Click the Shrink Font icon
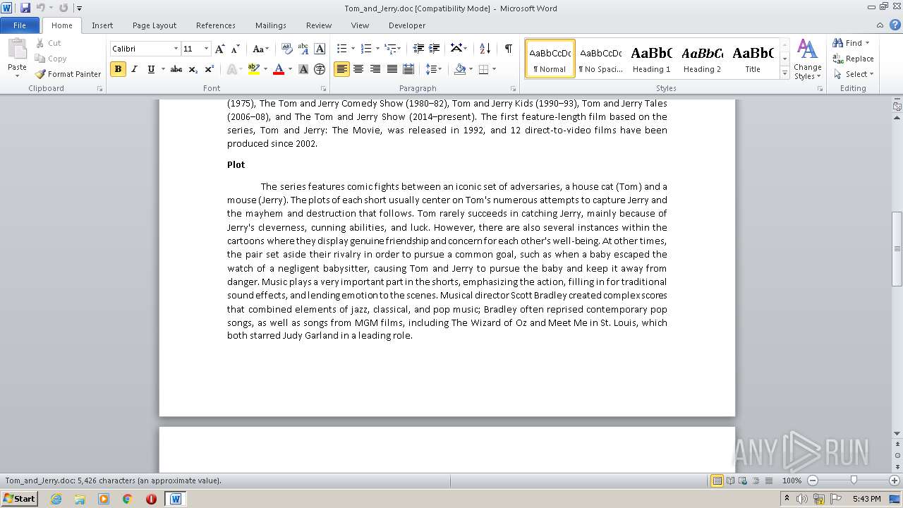The width and height of the screenshot is (903, 508). pos(236,49)
